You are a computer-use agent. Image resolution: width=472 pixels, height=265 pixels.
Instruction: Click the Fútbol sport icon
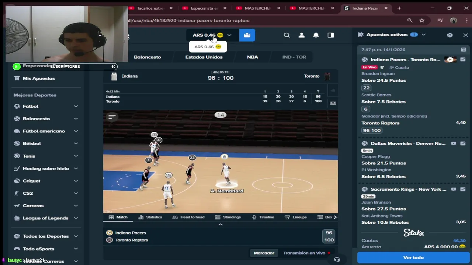tap(17, 106)
